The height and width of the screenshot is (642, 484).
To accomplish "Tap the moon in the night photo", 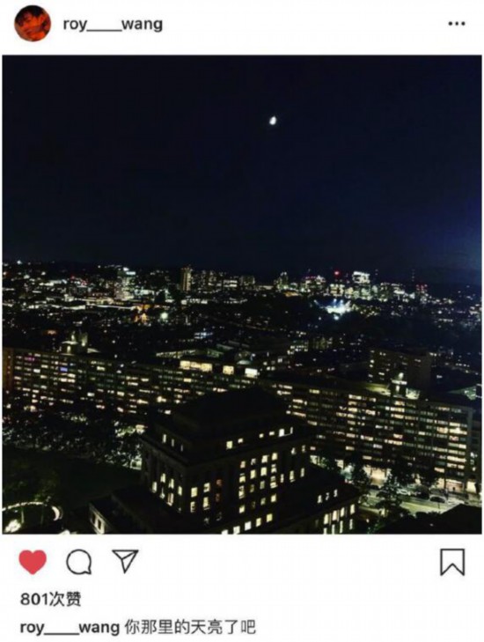I will click(273, 121).
